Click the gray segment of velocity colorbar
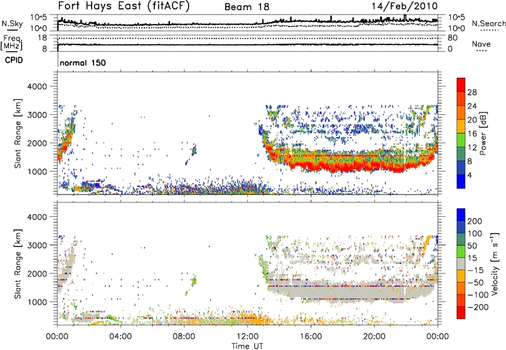 click(461, 264)
